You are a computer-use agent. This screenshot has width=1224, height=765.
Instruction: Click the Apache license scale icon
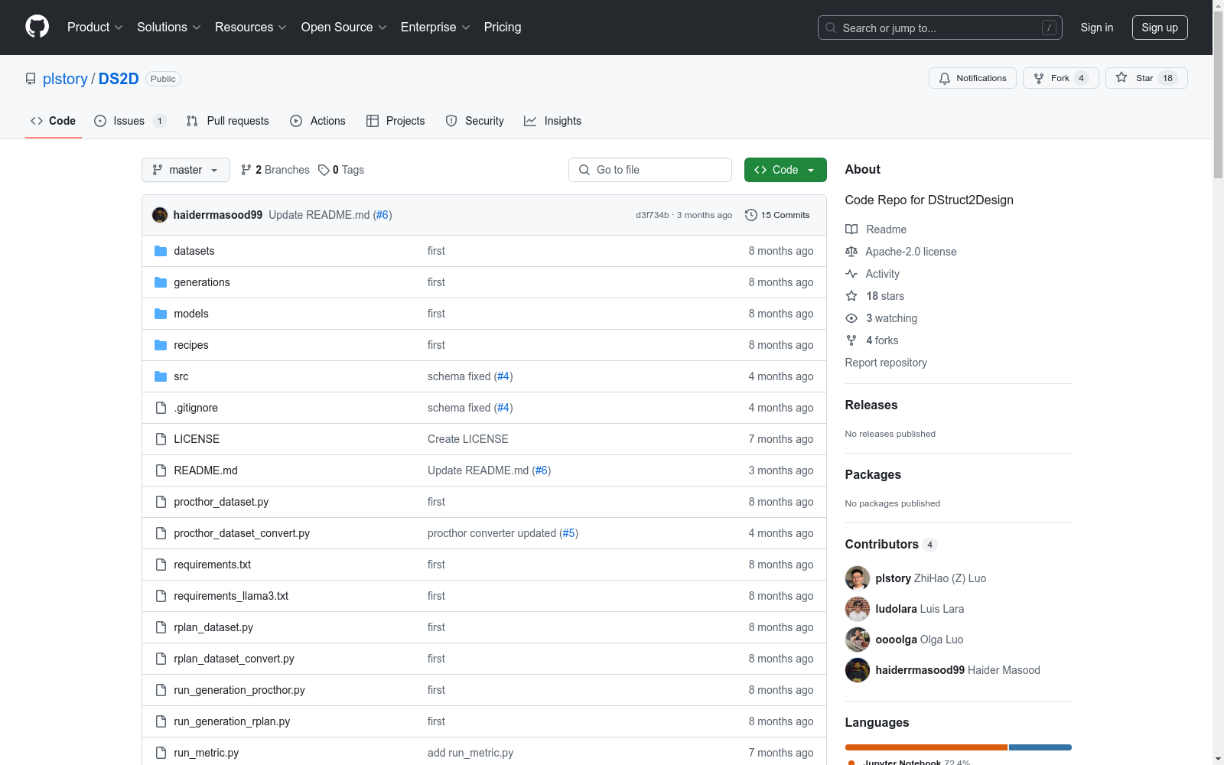tap(851, 252)
